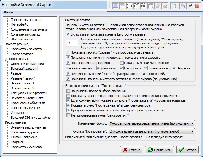
Task: Select the 'Захват (общие)' category
Action: 17,44
